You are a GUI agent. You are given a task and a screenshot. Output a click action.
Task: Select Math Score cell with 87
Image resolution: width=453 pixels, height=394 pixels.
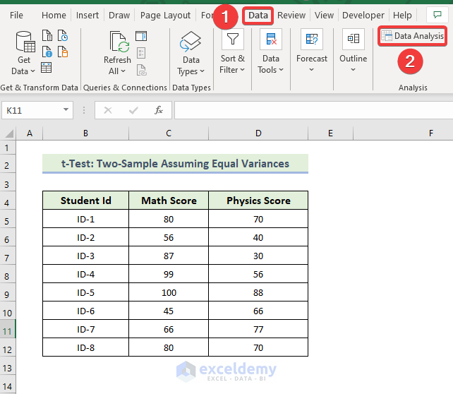(169, 256)
